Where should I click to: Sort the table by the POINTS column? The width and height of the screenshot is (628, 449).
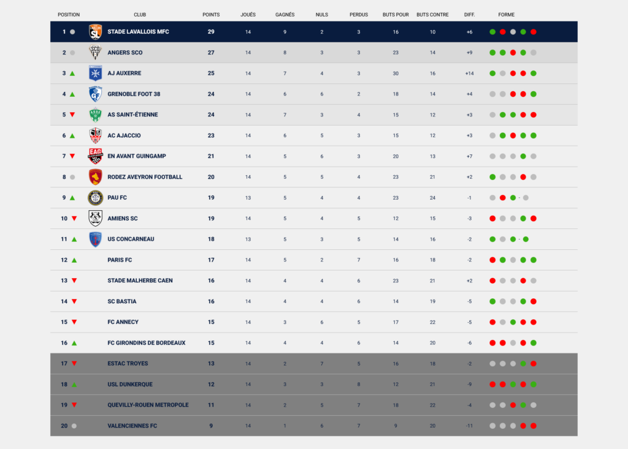[x=211, y=14]
